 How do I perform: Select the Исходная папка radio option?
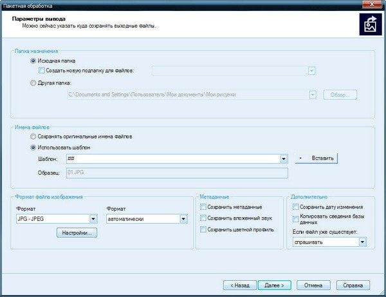coord(33,61)
